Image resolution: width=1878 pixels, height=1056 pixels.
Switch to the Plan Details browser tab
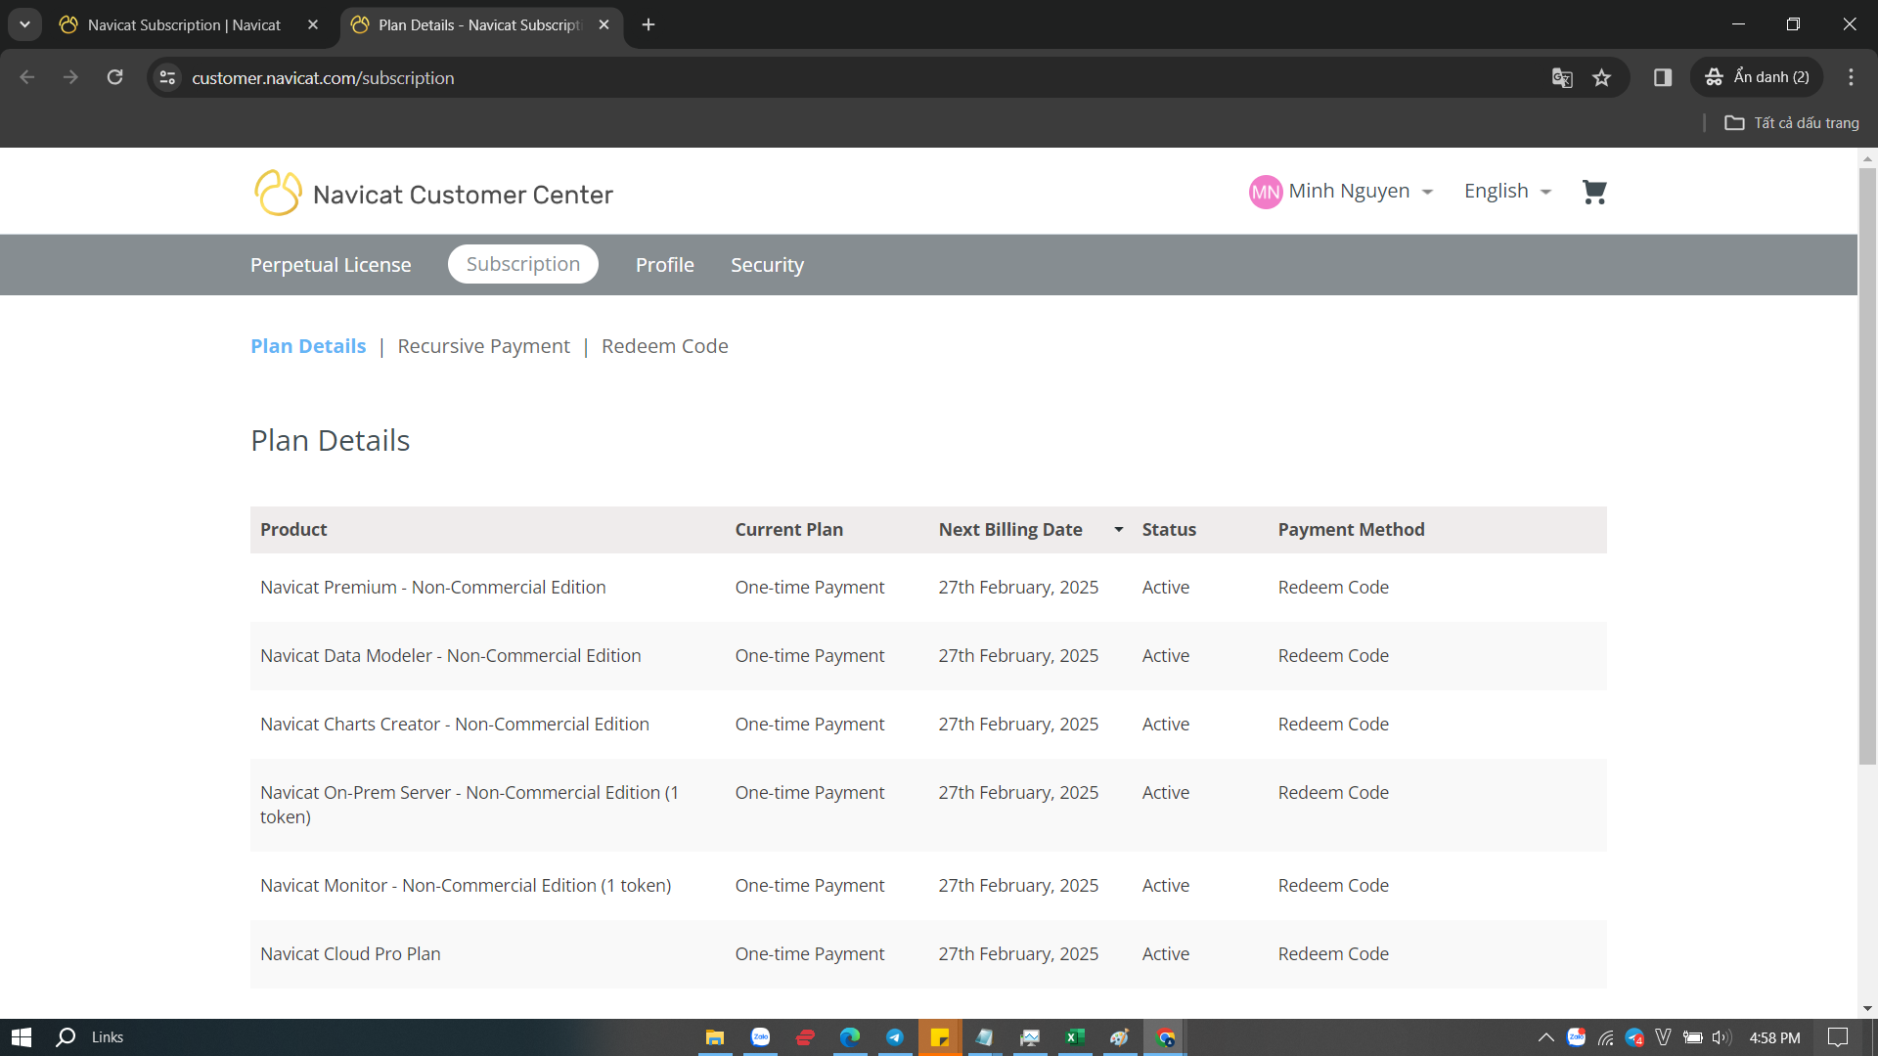tap(481, 24)
